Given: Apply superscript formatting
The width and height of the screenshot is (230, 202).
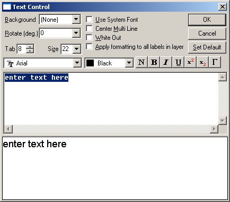Looking at the screenshot, I should click(x=190, y=62).
